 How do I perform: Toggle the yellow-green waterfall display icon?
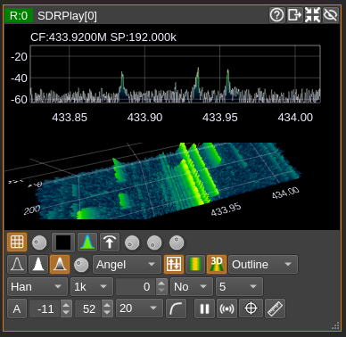click(195, 264)
